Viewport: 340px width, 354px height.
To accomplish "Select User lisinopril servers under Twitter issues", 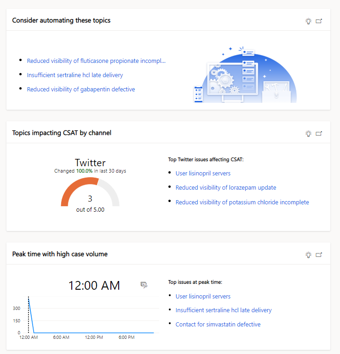I will (203, 173).
